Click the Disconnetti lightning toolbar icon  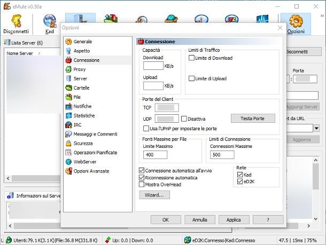click(x=16, y=21)
